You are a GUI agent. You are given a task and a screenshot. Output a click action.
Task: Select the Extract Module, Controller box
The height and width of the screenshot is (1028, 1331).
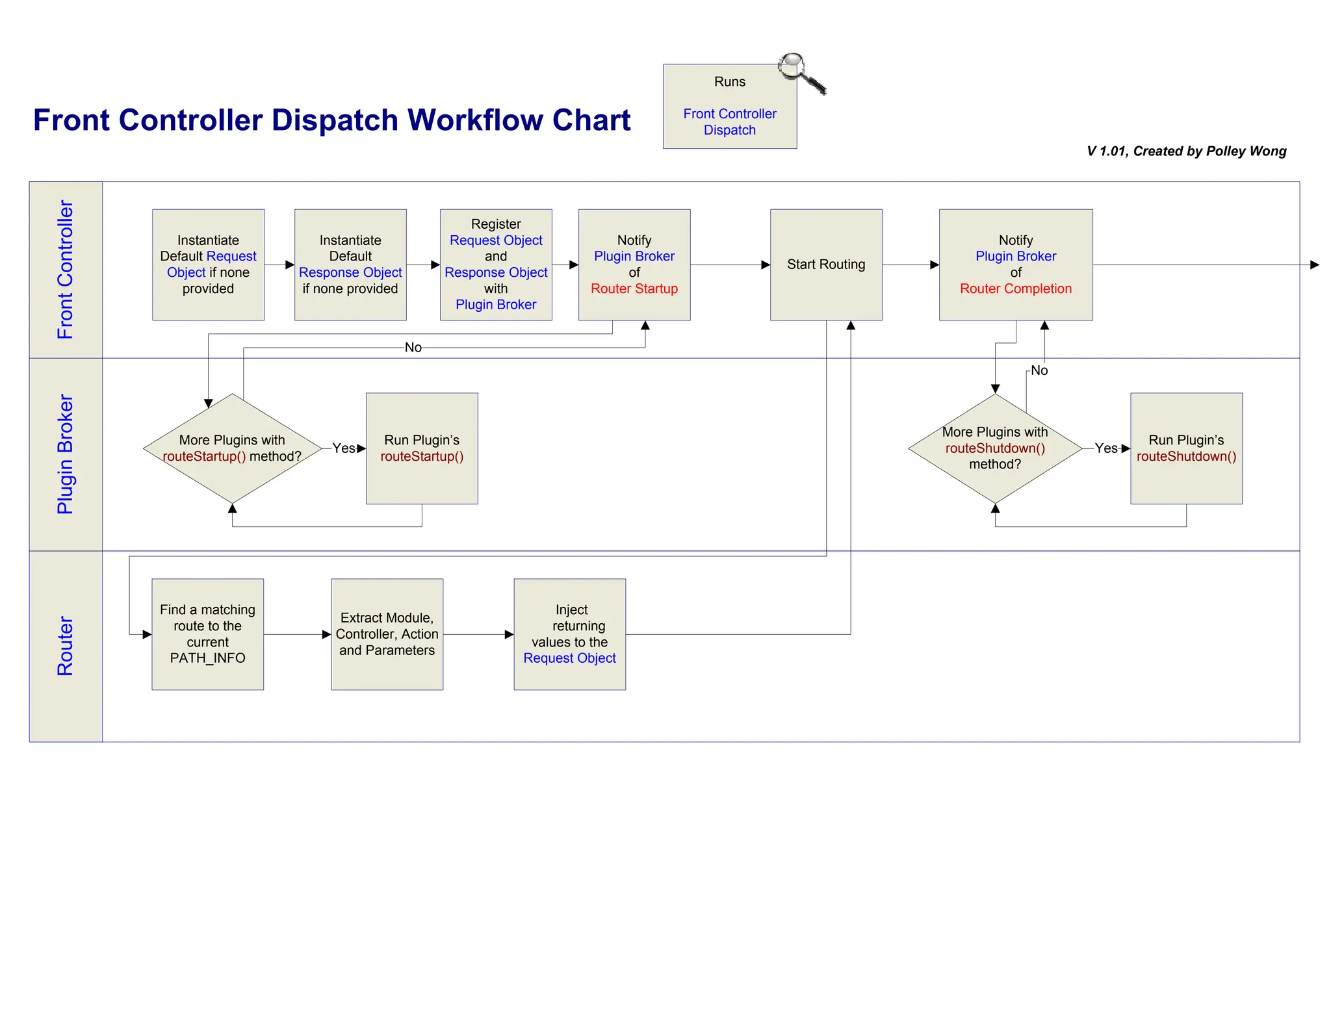(387, 634)
